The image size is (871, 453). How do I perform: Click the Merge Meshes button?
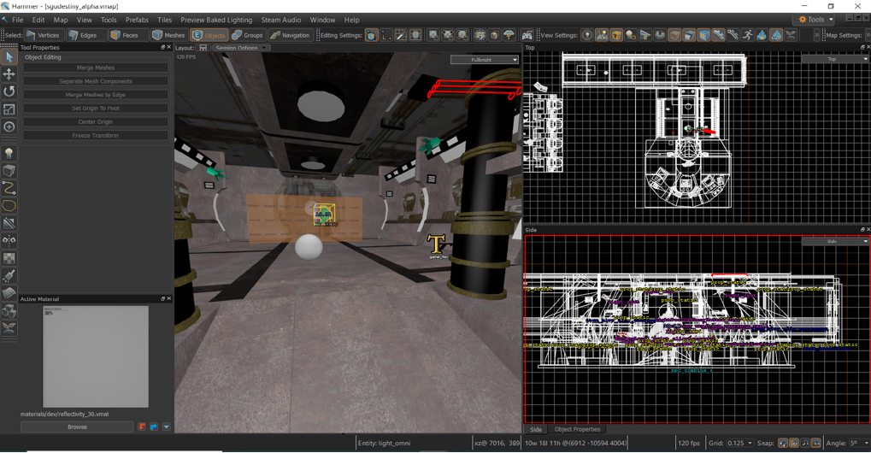tap(95, 68)
